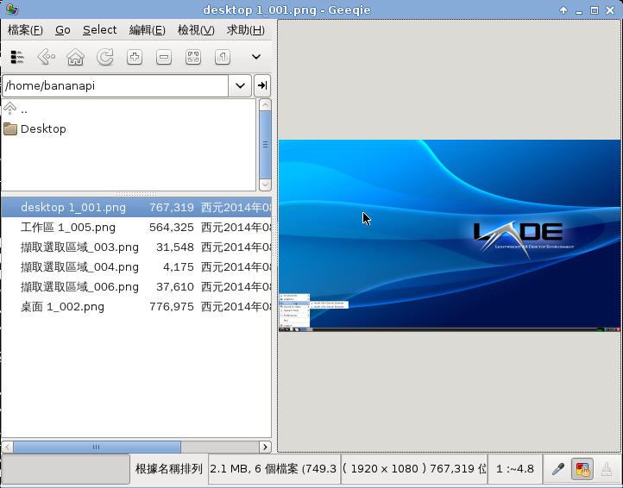Click the thumbnails view toolbar icon
Viewport: 623px width, 488px height.
tap(16, 57)
